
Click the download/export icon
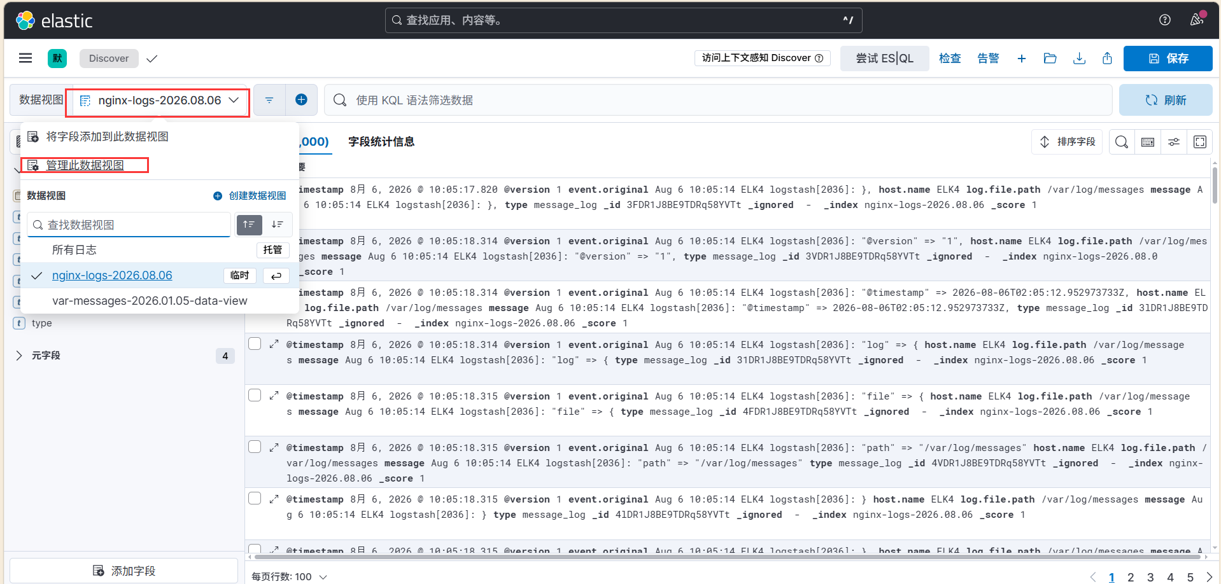[1079, 59]
